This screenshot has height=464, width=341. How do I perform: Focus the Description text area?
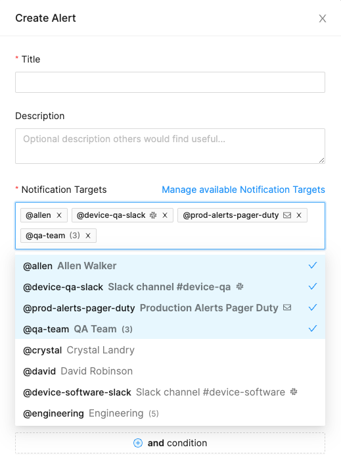point(170,146)
